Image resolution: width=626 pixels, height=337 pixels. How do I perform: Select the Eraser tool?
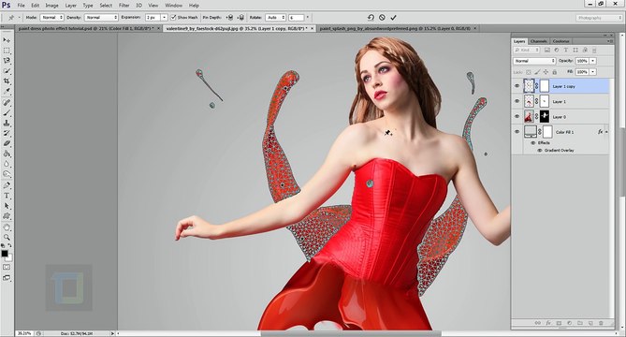(7, 144)
